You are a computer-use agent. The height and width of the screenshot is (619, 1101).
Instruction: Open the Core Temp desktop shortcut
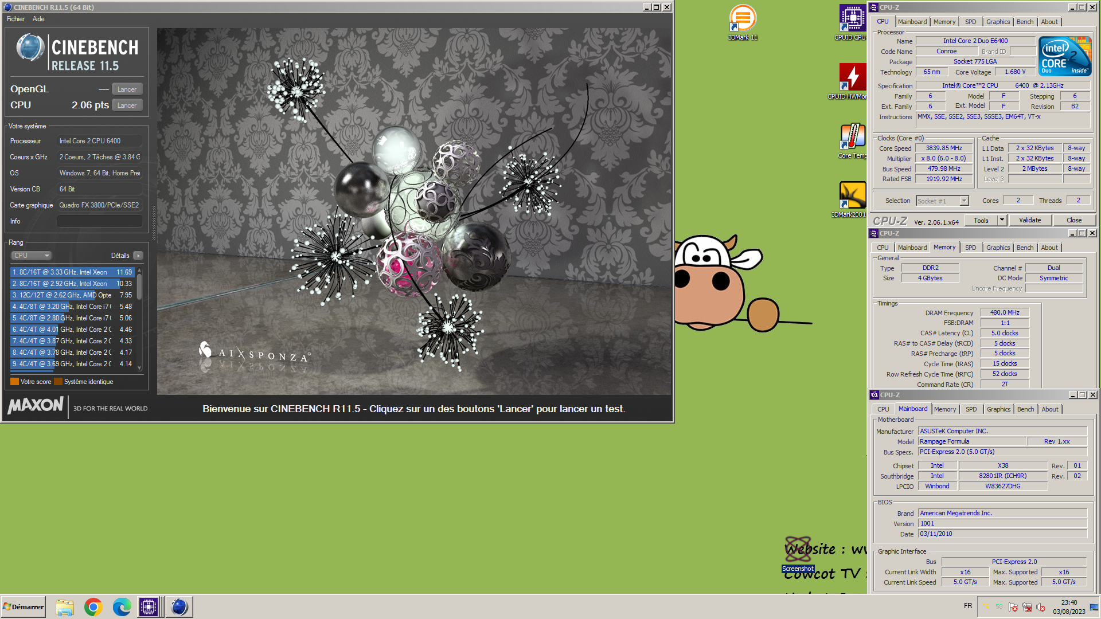(x=852, y=140)
